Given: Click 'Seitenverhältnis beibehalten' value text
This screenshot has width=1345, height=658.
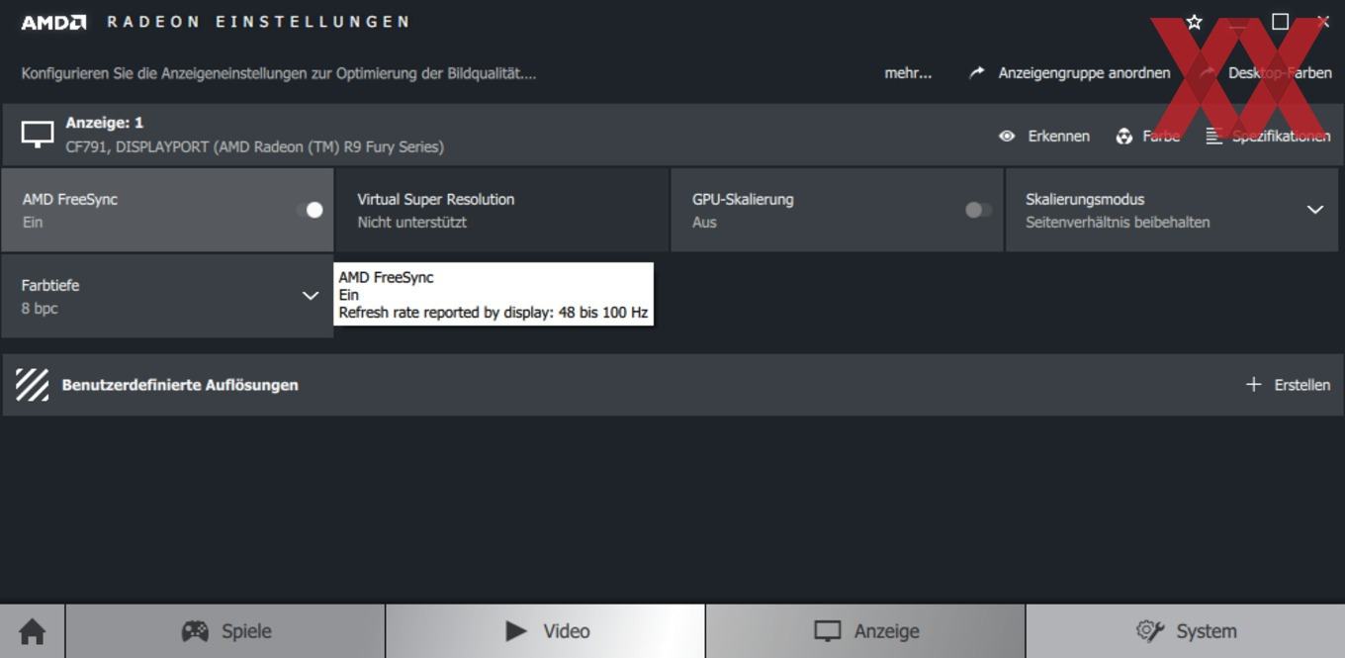Looking at the screenshot, I should [x=1118, y=223].
